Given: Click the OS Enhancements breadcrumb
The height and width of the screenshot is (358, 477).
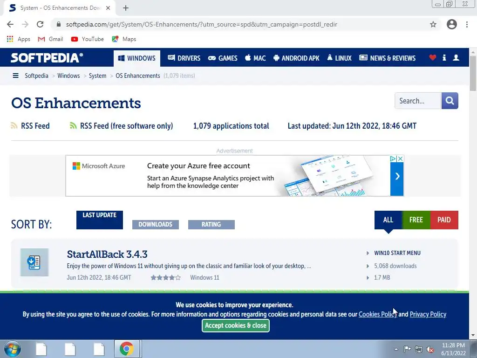Looking at the screenshot, I should [x=138, y=76].
